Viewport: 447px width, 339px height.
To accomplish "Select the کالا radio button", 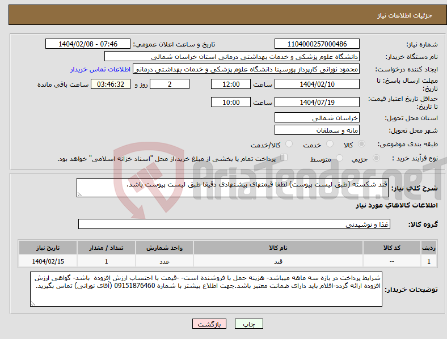I will coord(361,144).
